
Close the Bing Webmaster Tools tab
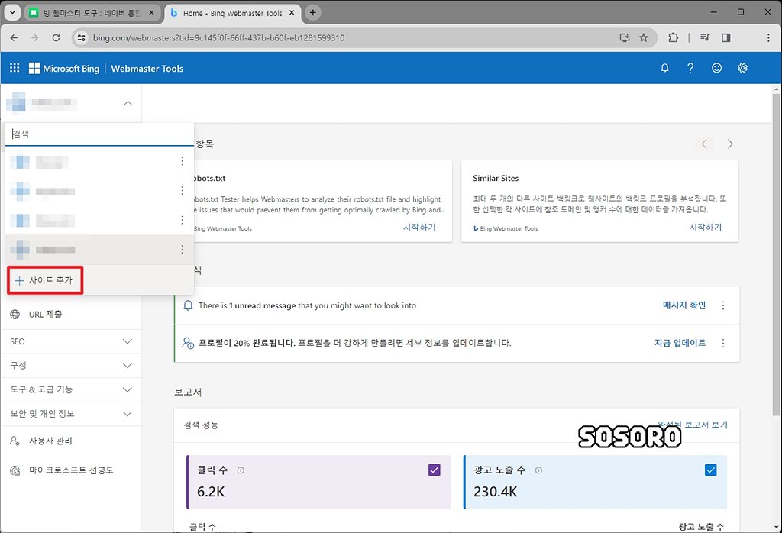tap(292, 13)
